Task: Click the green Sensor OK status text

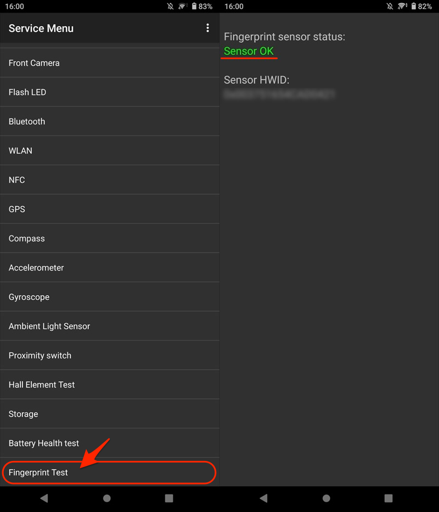Action: click(x=249, y=52)
